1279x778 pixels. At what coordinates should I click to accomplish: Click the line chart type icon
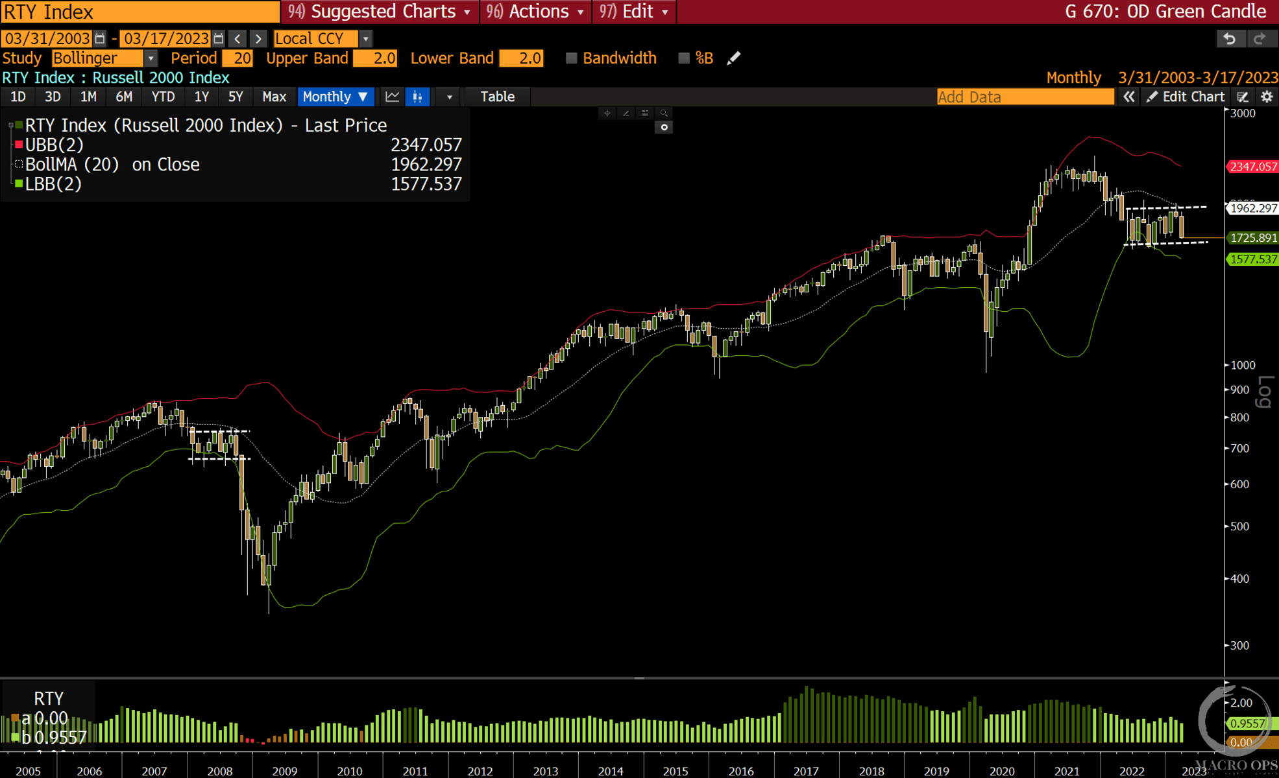[393, 97]
